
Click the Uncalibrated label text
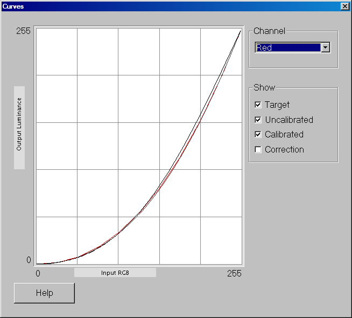coord(289,120)
